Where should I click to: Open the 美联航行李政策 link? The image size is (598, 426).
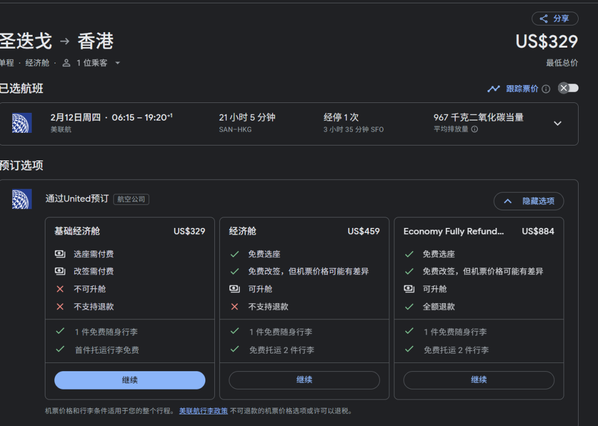pos(203,411)
